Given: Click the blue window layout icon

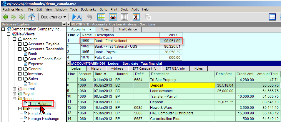Looking at the screenshot, I should [272, 17].
